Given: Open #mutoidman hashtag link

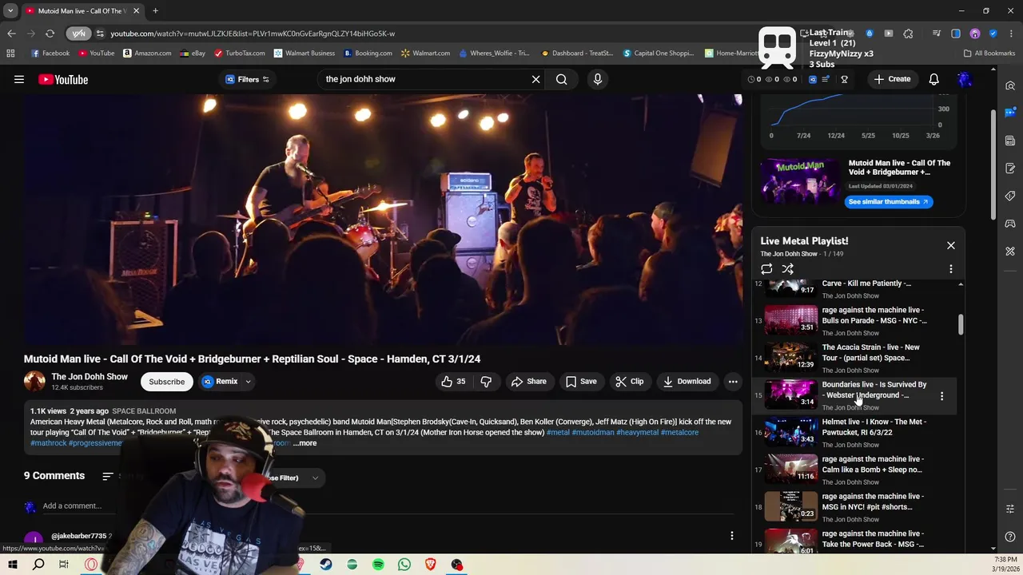Looking at the screenshot, I should click(x=593, y=433).
